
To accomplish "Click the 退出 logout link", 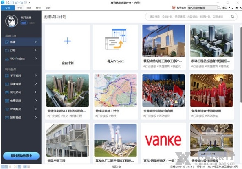I will 32,23.
